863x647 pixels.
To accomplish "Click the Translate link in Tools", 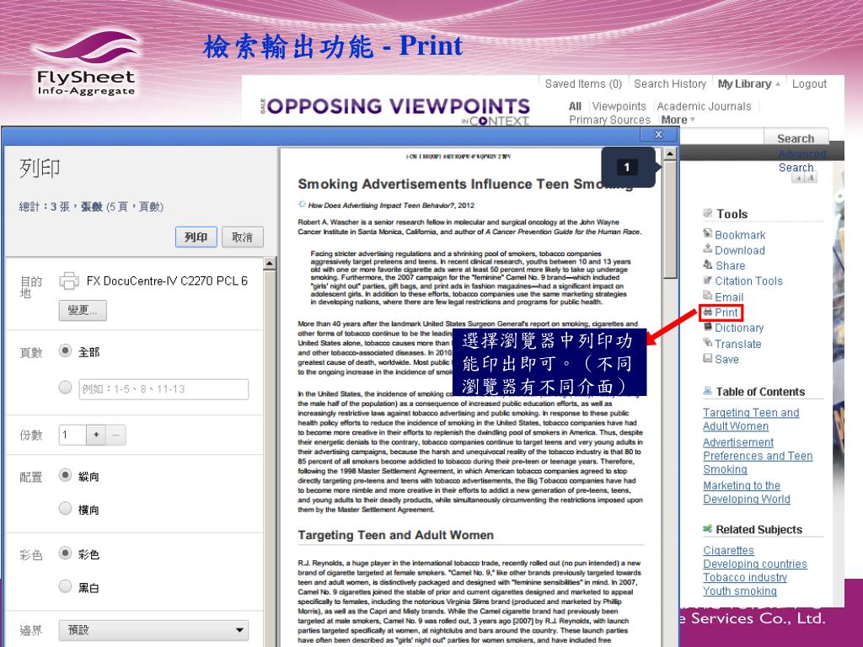I will [x=737, y=344].
